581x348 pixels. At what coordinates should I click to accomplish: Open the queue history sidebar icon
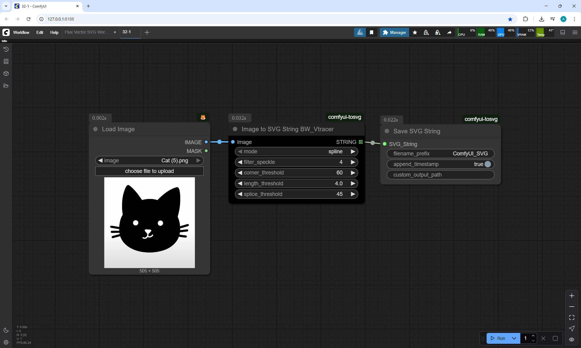coord(6,49)
